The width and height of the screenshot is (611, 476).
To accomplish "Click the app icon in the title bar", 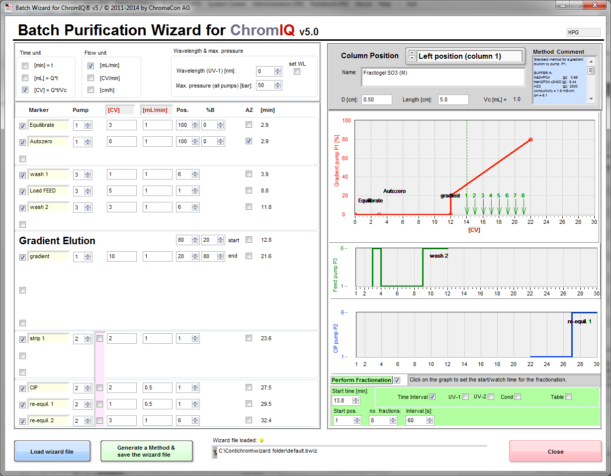I will [8, 7].
